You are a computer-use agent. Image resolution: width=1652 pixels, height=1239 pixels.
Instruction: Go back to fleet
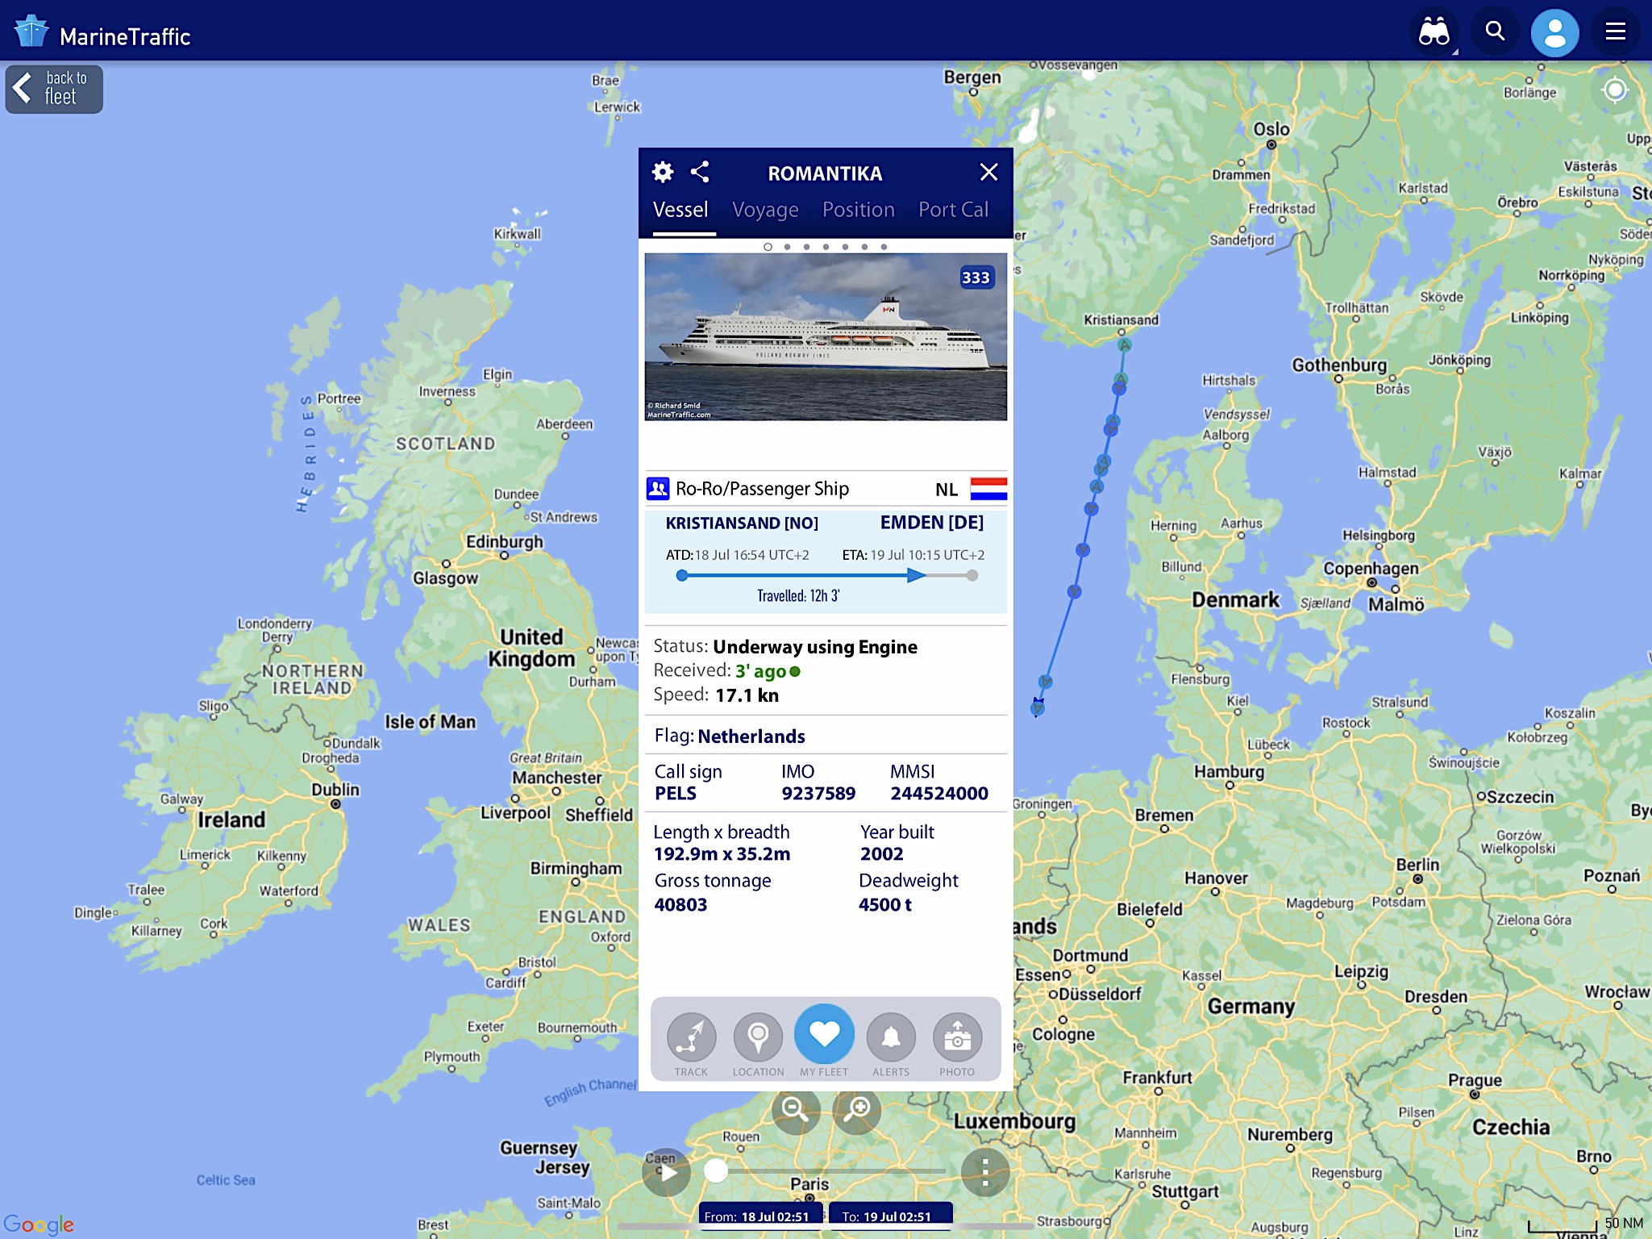[x=54, y=89]
